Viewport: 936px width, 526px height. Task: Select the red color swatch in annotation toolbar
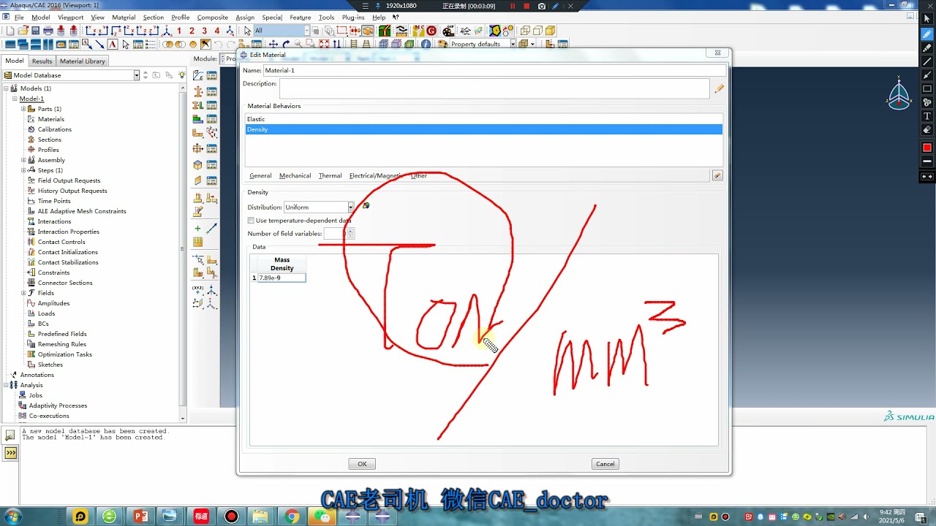click(x=927, y=148)
